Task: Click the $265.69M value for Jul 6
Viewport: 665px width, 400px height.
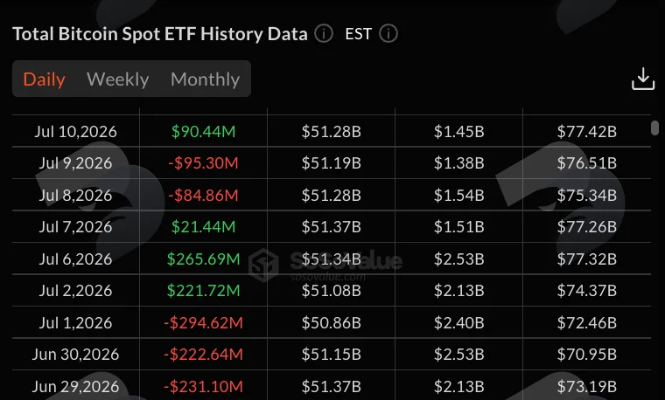Action: tap(203, 259)
